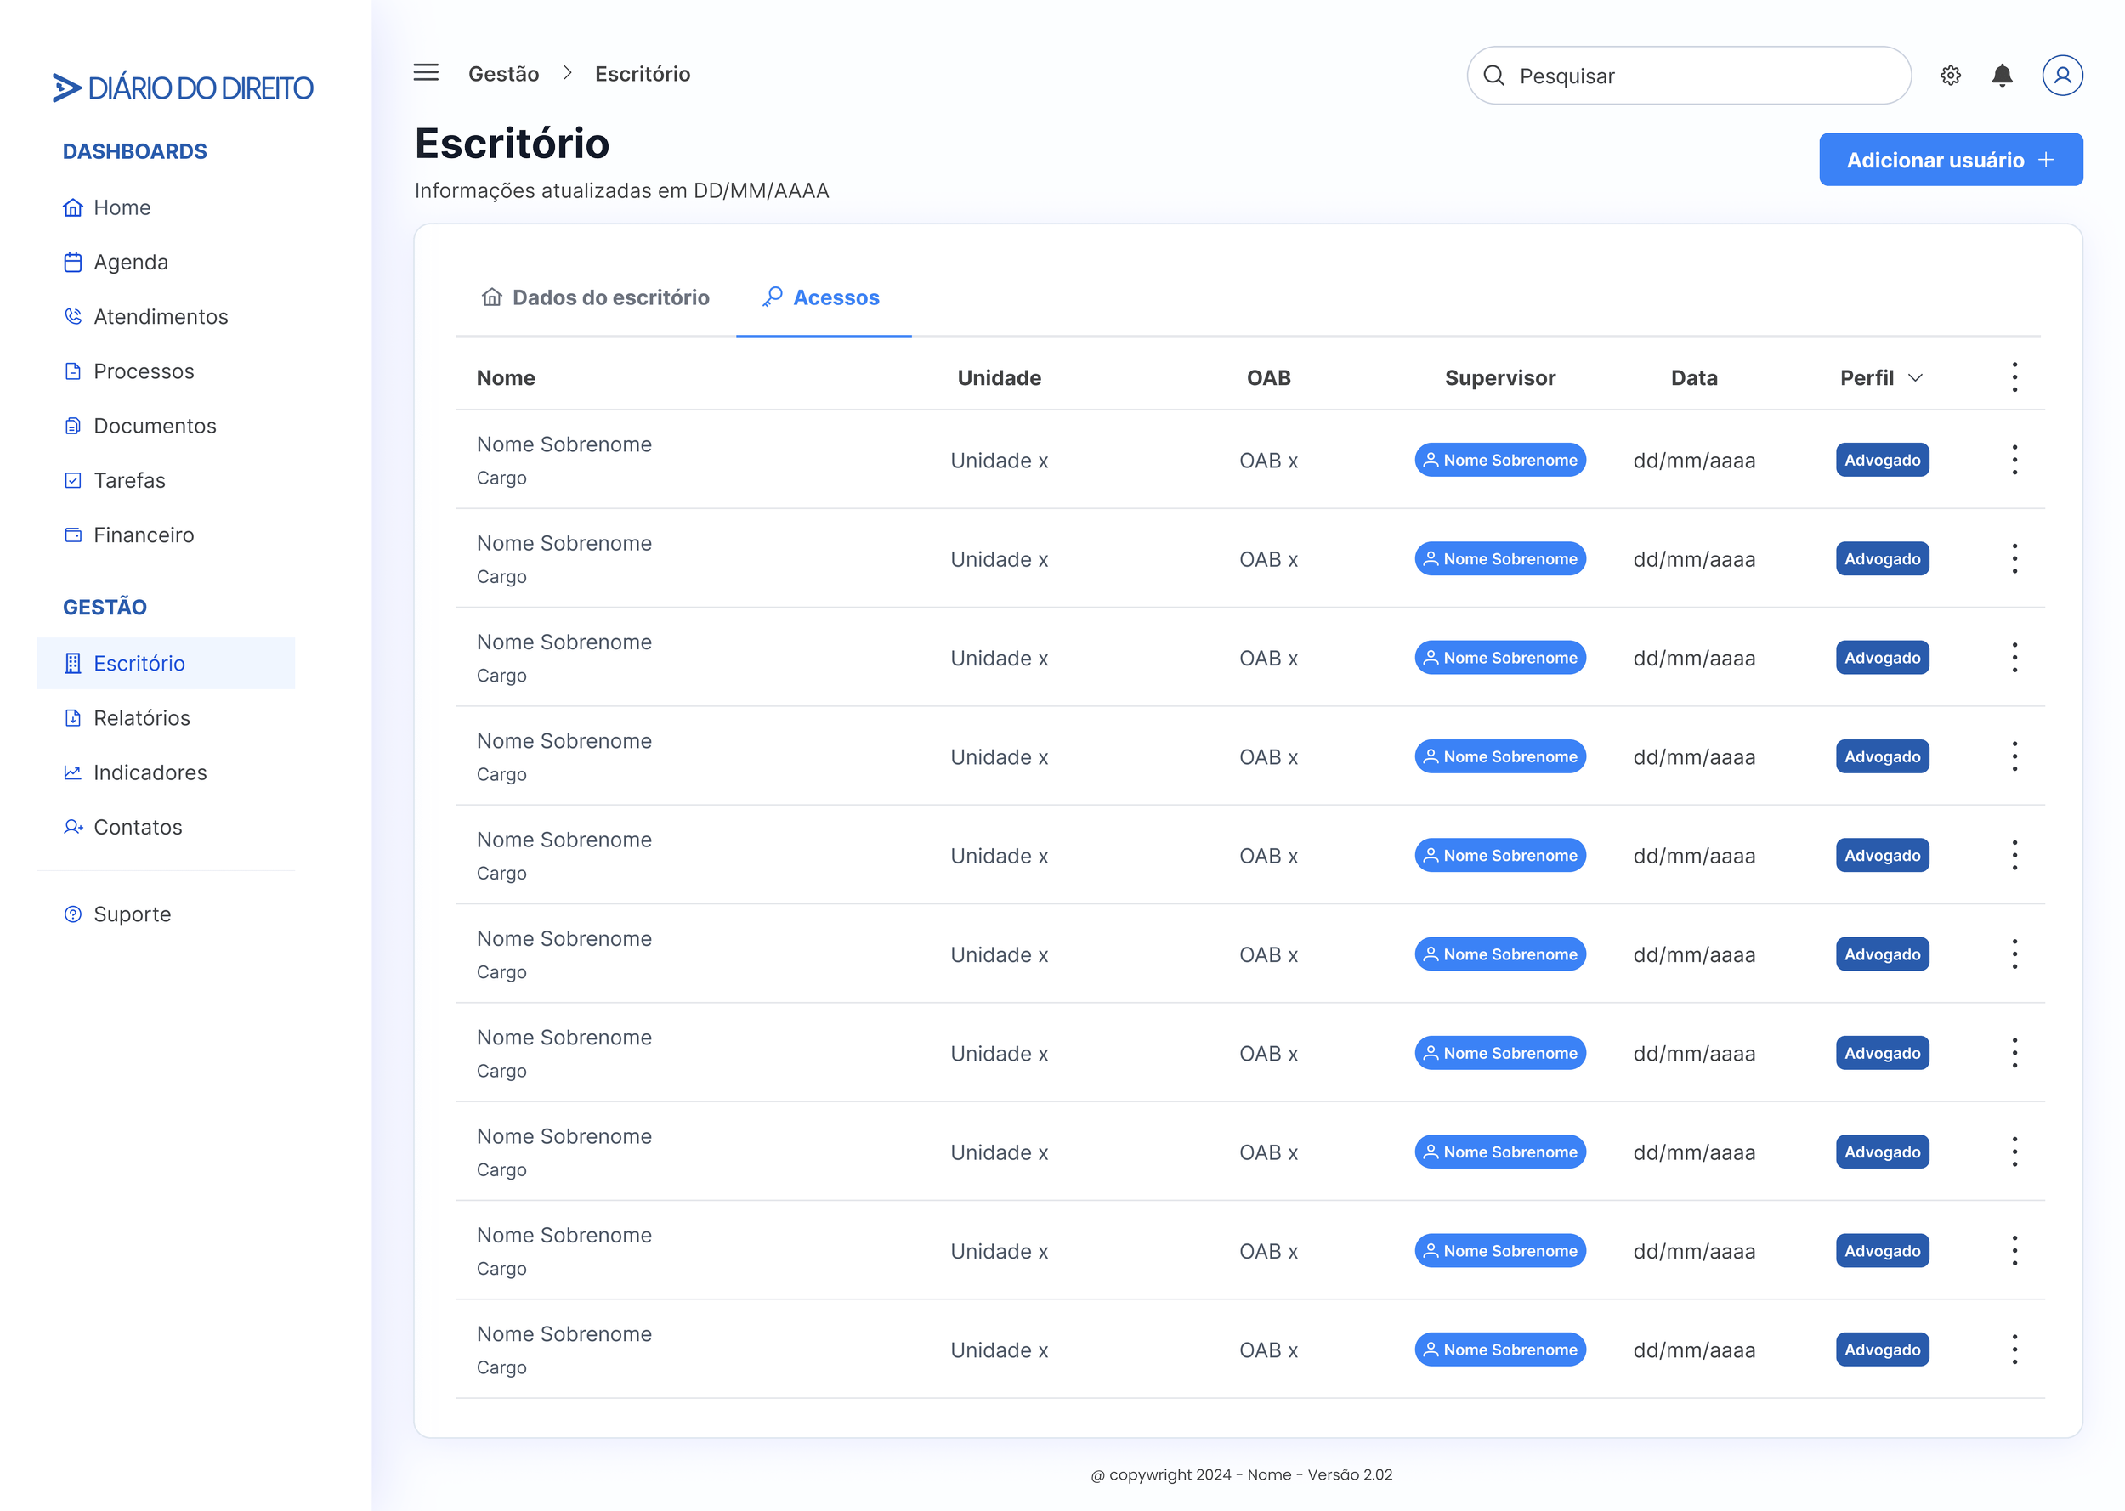Screen dimensions: 2125x1511
Task: Select the Acessos tab
Action: pyautogui.click(x=823, y=297)
